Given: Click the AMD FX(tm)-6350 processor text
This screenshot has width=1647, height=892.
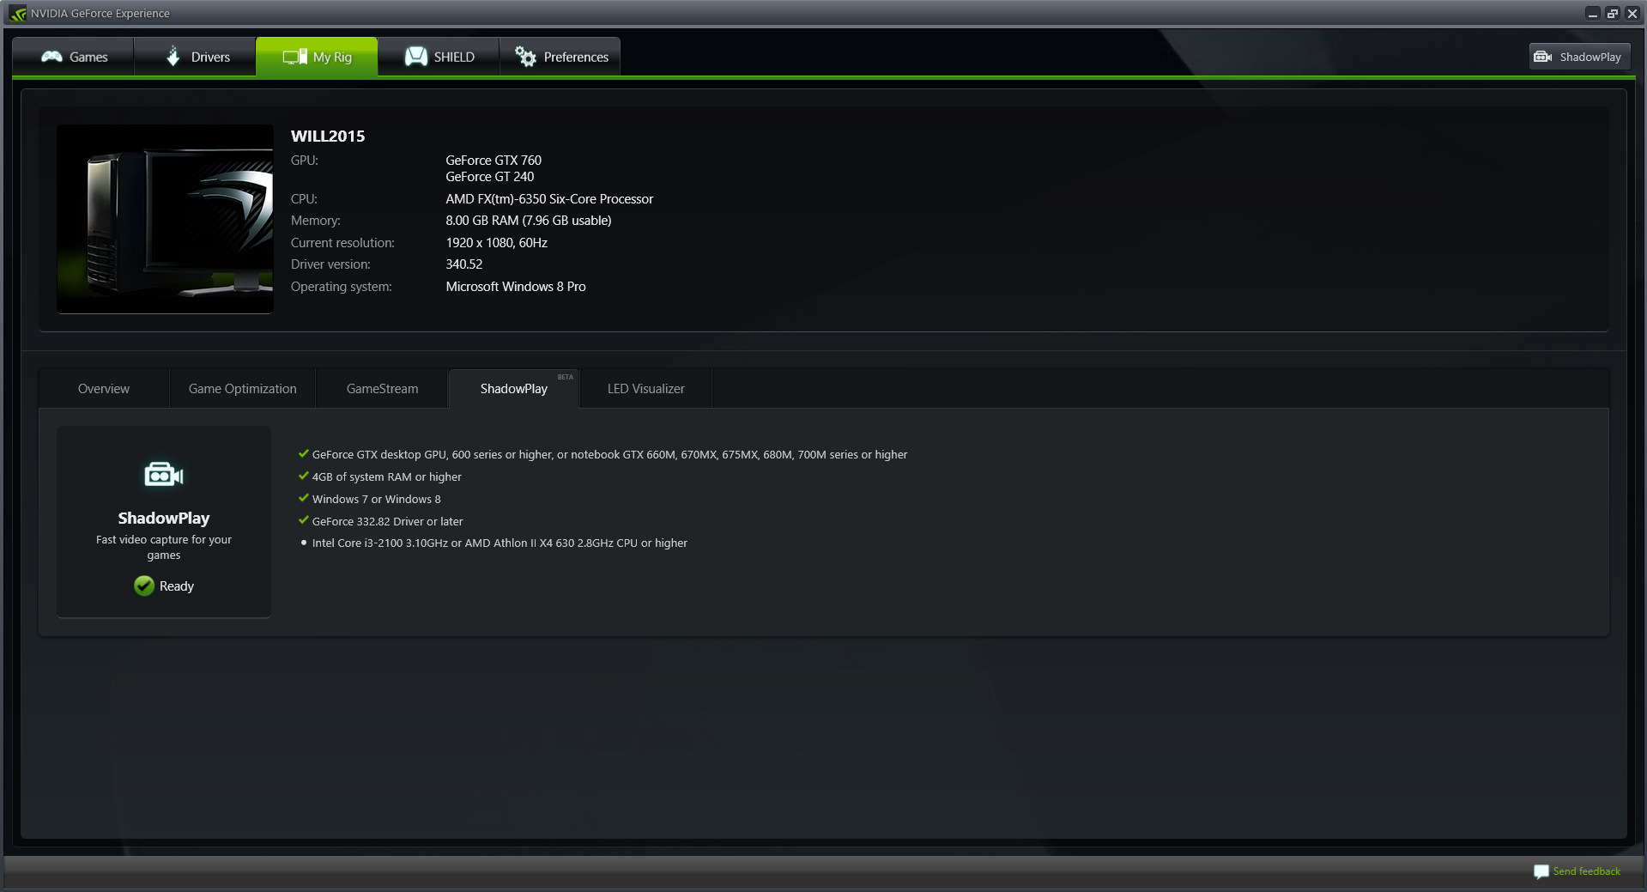Looking at the screenshot, I should tap(549, 199).
